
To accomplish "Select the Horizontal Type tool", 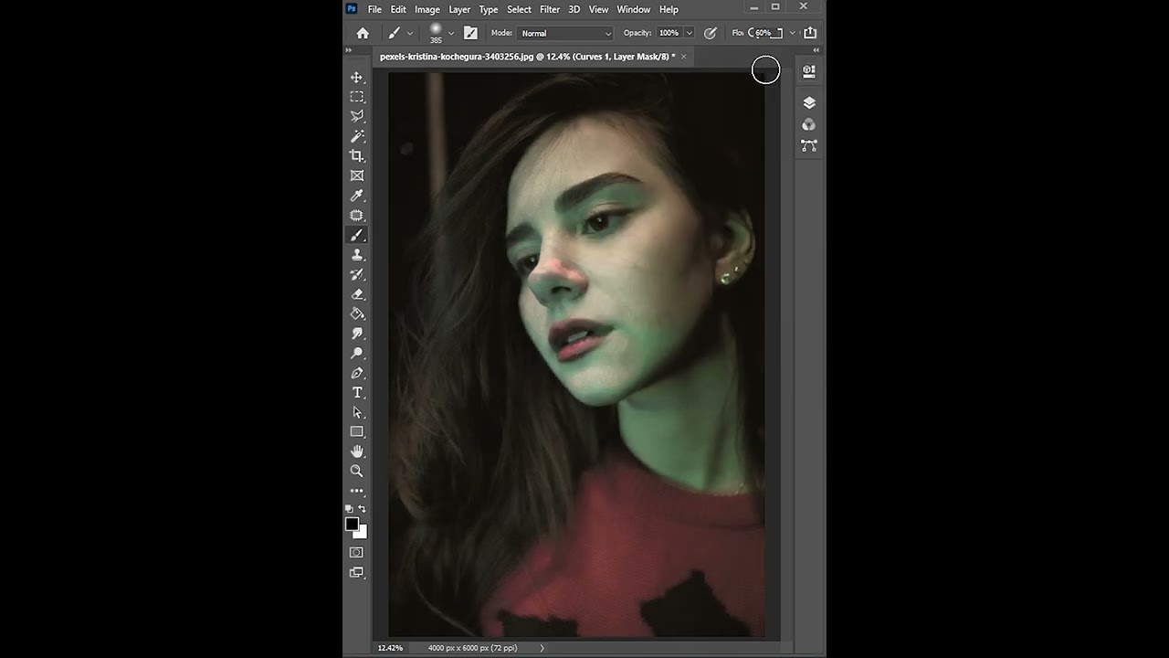I will click(x=357, y=393).
